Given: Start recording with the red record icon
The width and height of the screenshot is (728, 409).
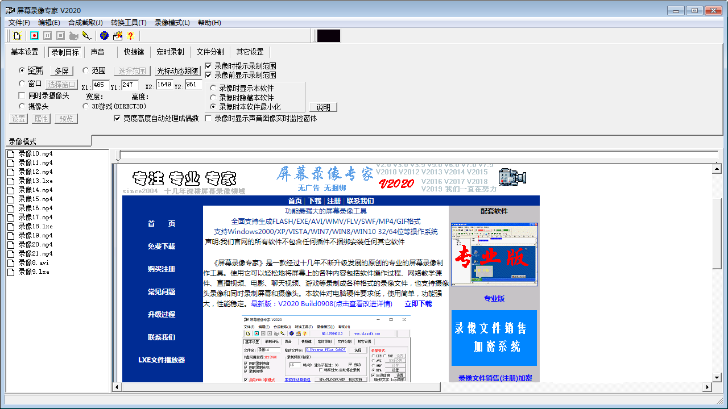Looking at the screenshot, I should pos(34,35).
